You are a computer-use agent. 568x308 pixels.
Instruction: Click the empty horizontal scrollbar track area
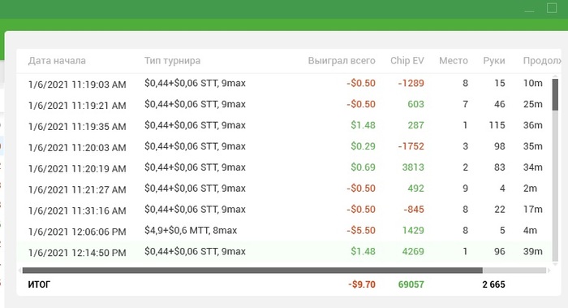(514, 271)
